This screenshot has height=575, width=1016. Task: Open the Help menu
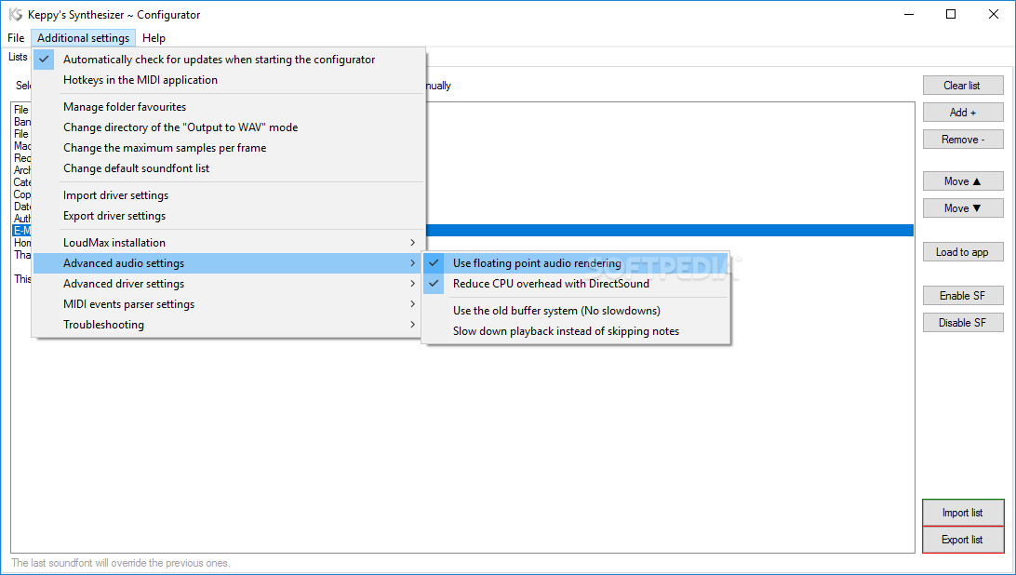[x=154, y=38]
